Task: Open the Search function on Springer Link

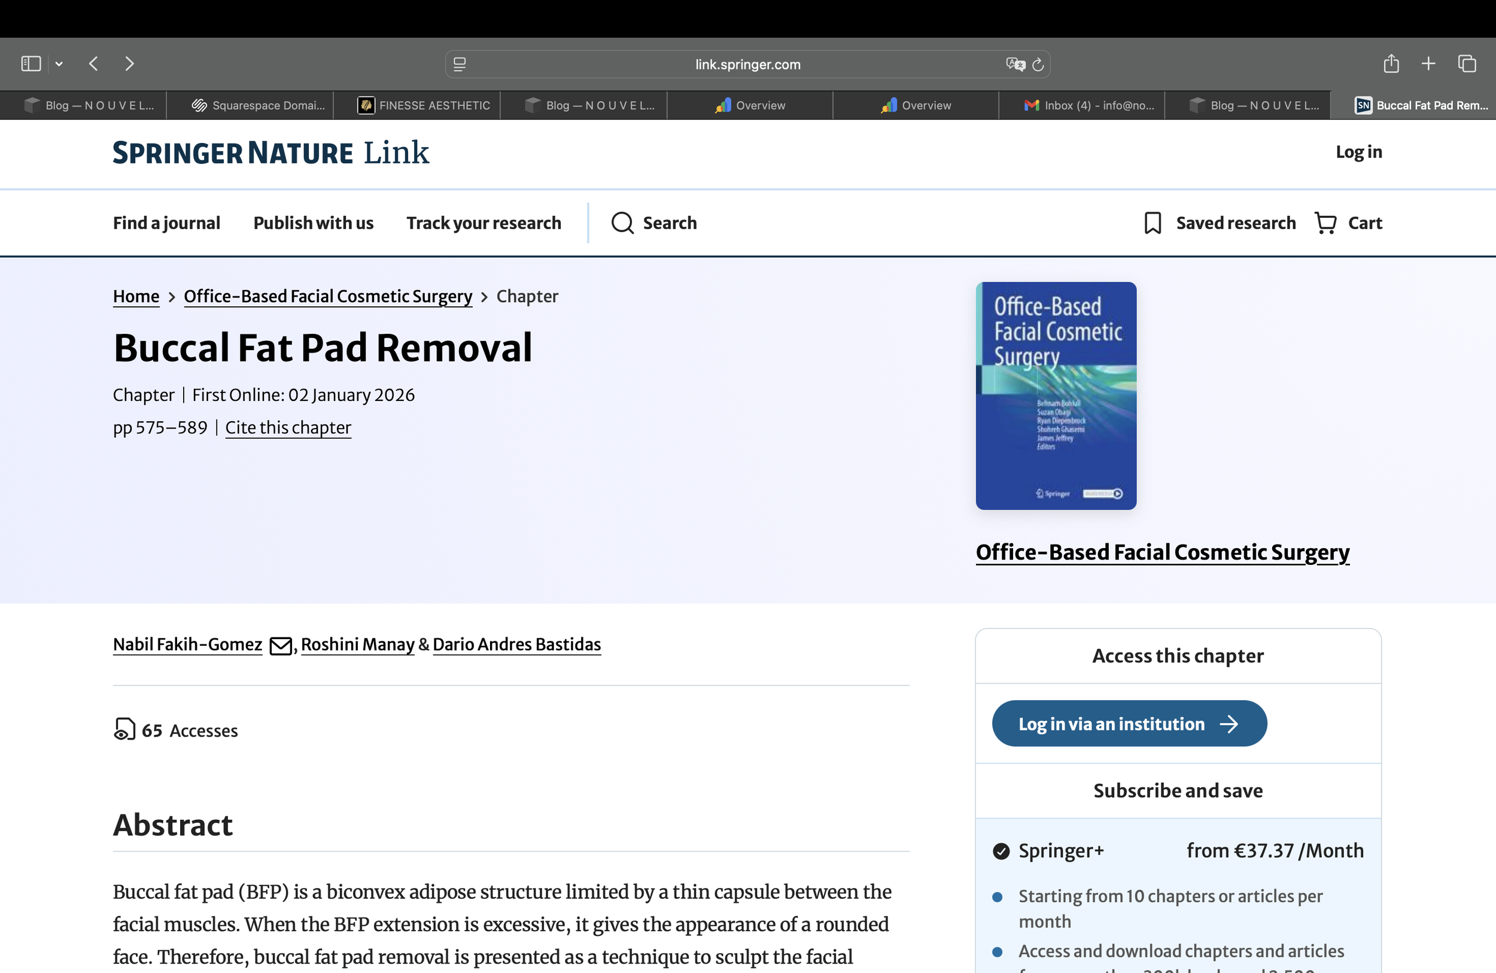Action: coord(653,223)
